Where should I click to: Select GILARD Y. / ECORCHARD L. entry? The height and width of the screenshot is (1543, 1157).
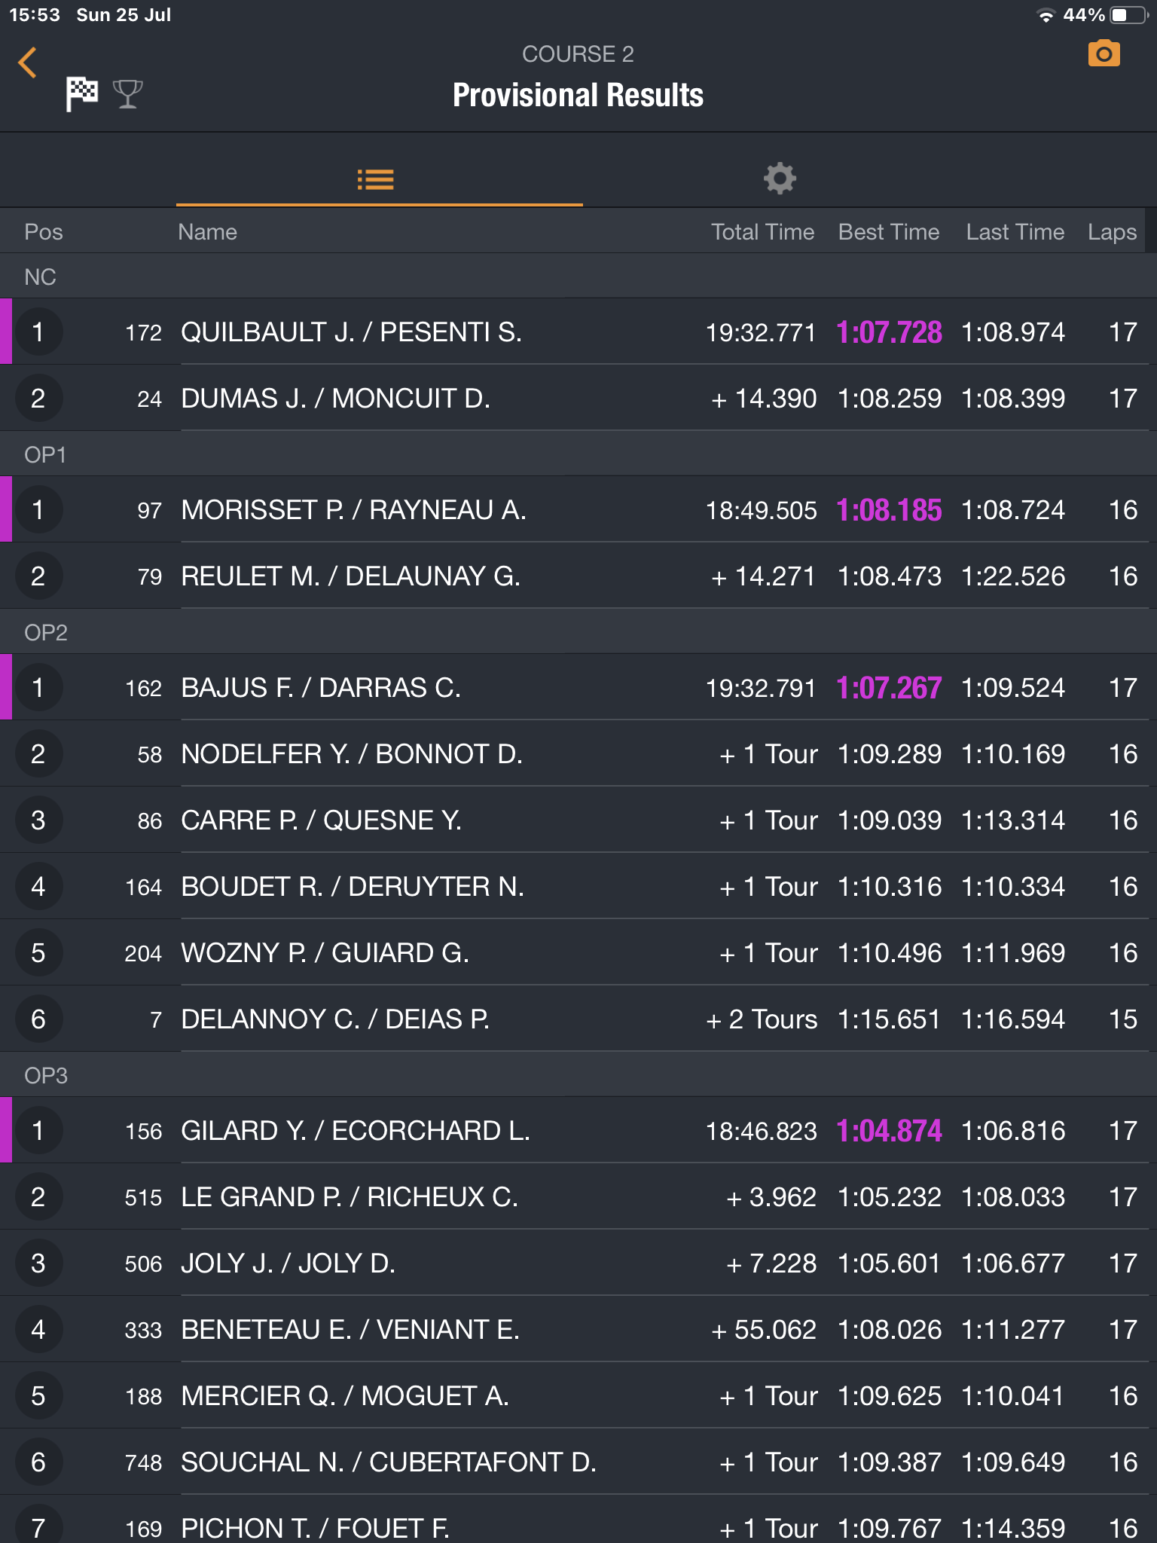point(356,1131)
